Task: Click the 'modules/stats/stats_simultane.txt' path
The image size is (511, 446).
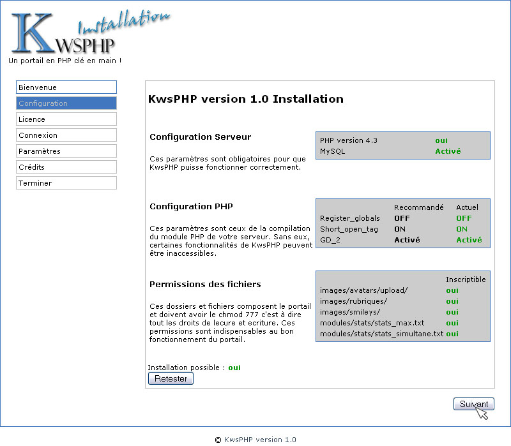Action: click(381, 334)
